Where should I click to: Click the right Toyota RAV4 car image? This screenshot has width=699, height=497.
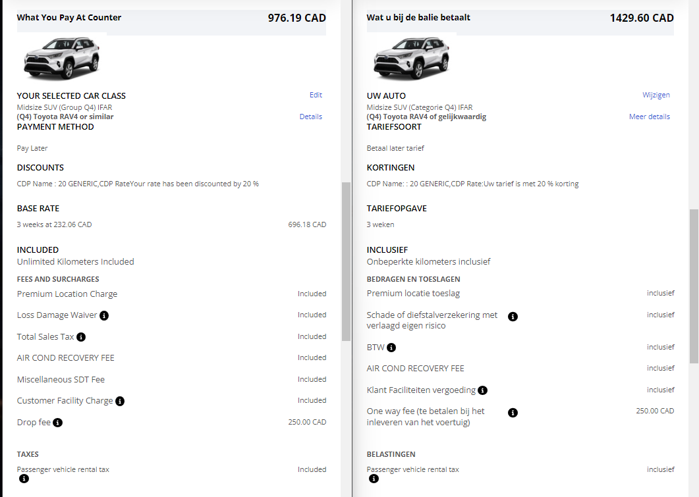coord(411,58)
